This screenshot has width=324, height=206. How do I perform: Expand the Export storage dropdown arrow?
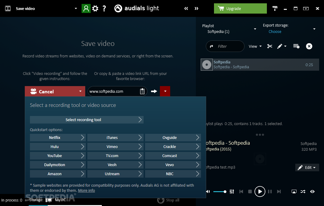(314, 29)
